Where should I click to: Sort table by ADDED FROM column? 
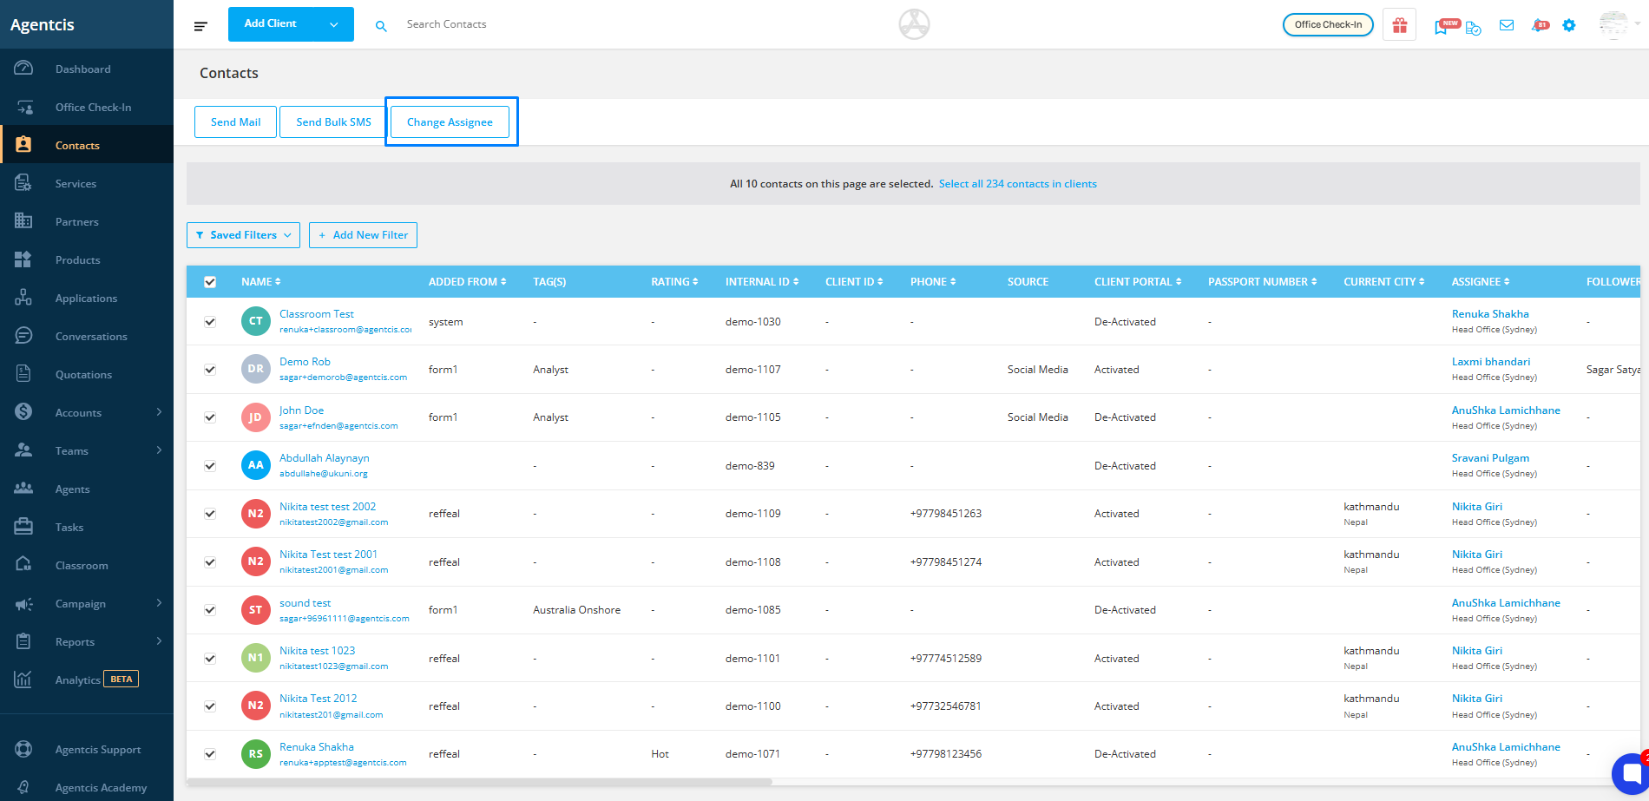467,282
